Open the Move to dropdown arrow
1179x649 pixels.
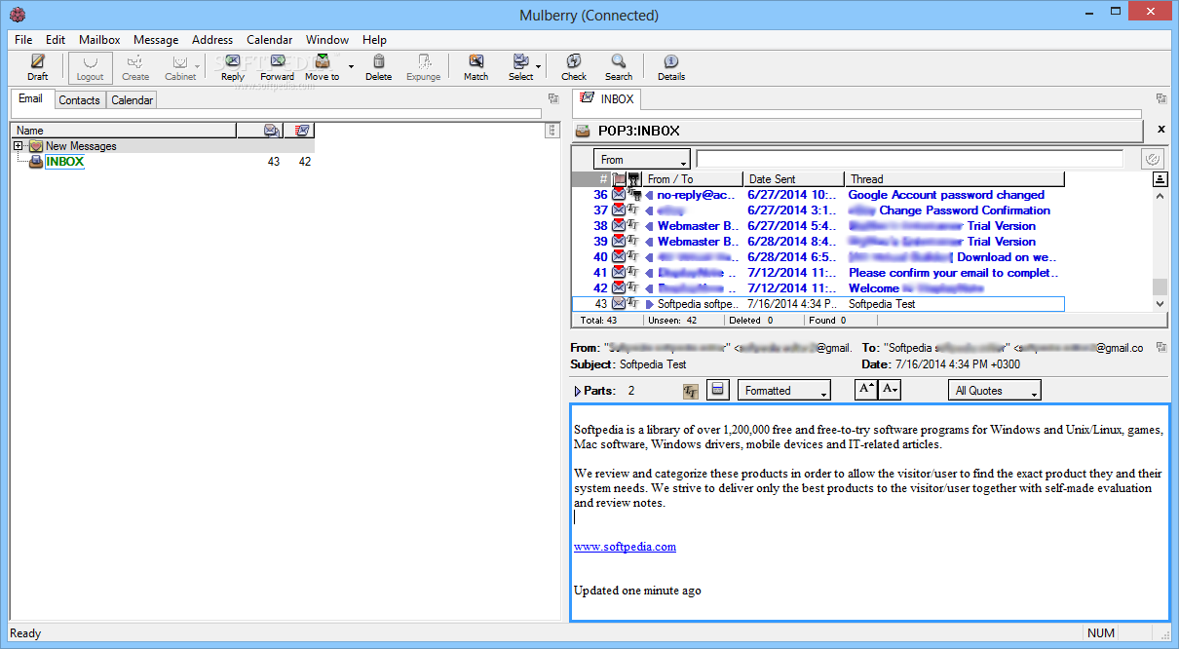click(x=351, y=68)
